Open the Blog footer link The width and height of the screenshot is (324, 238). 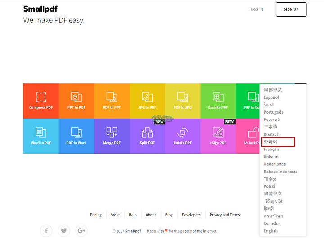169,215
